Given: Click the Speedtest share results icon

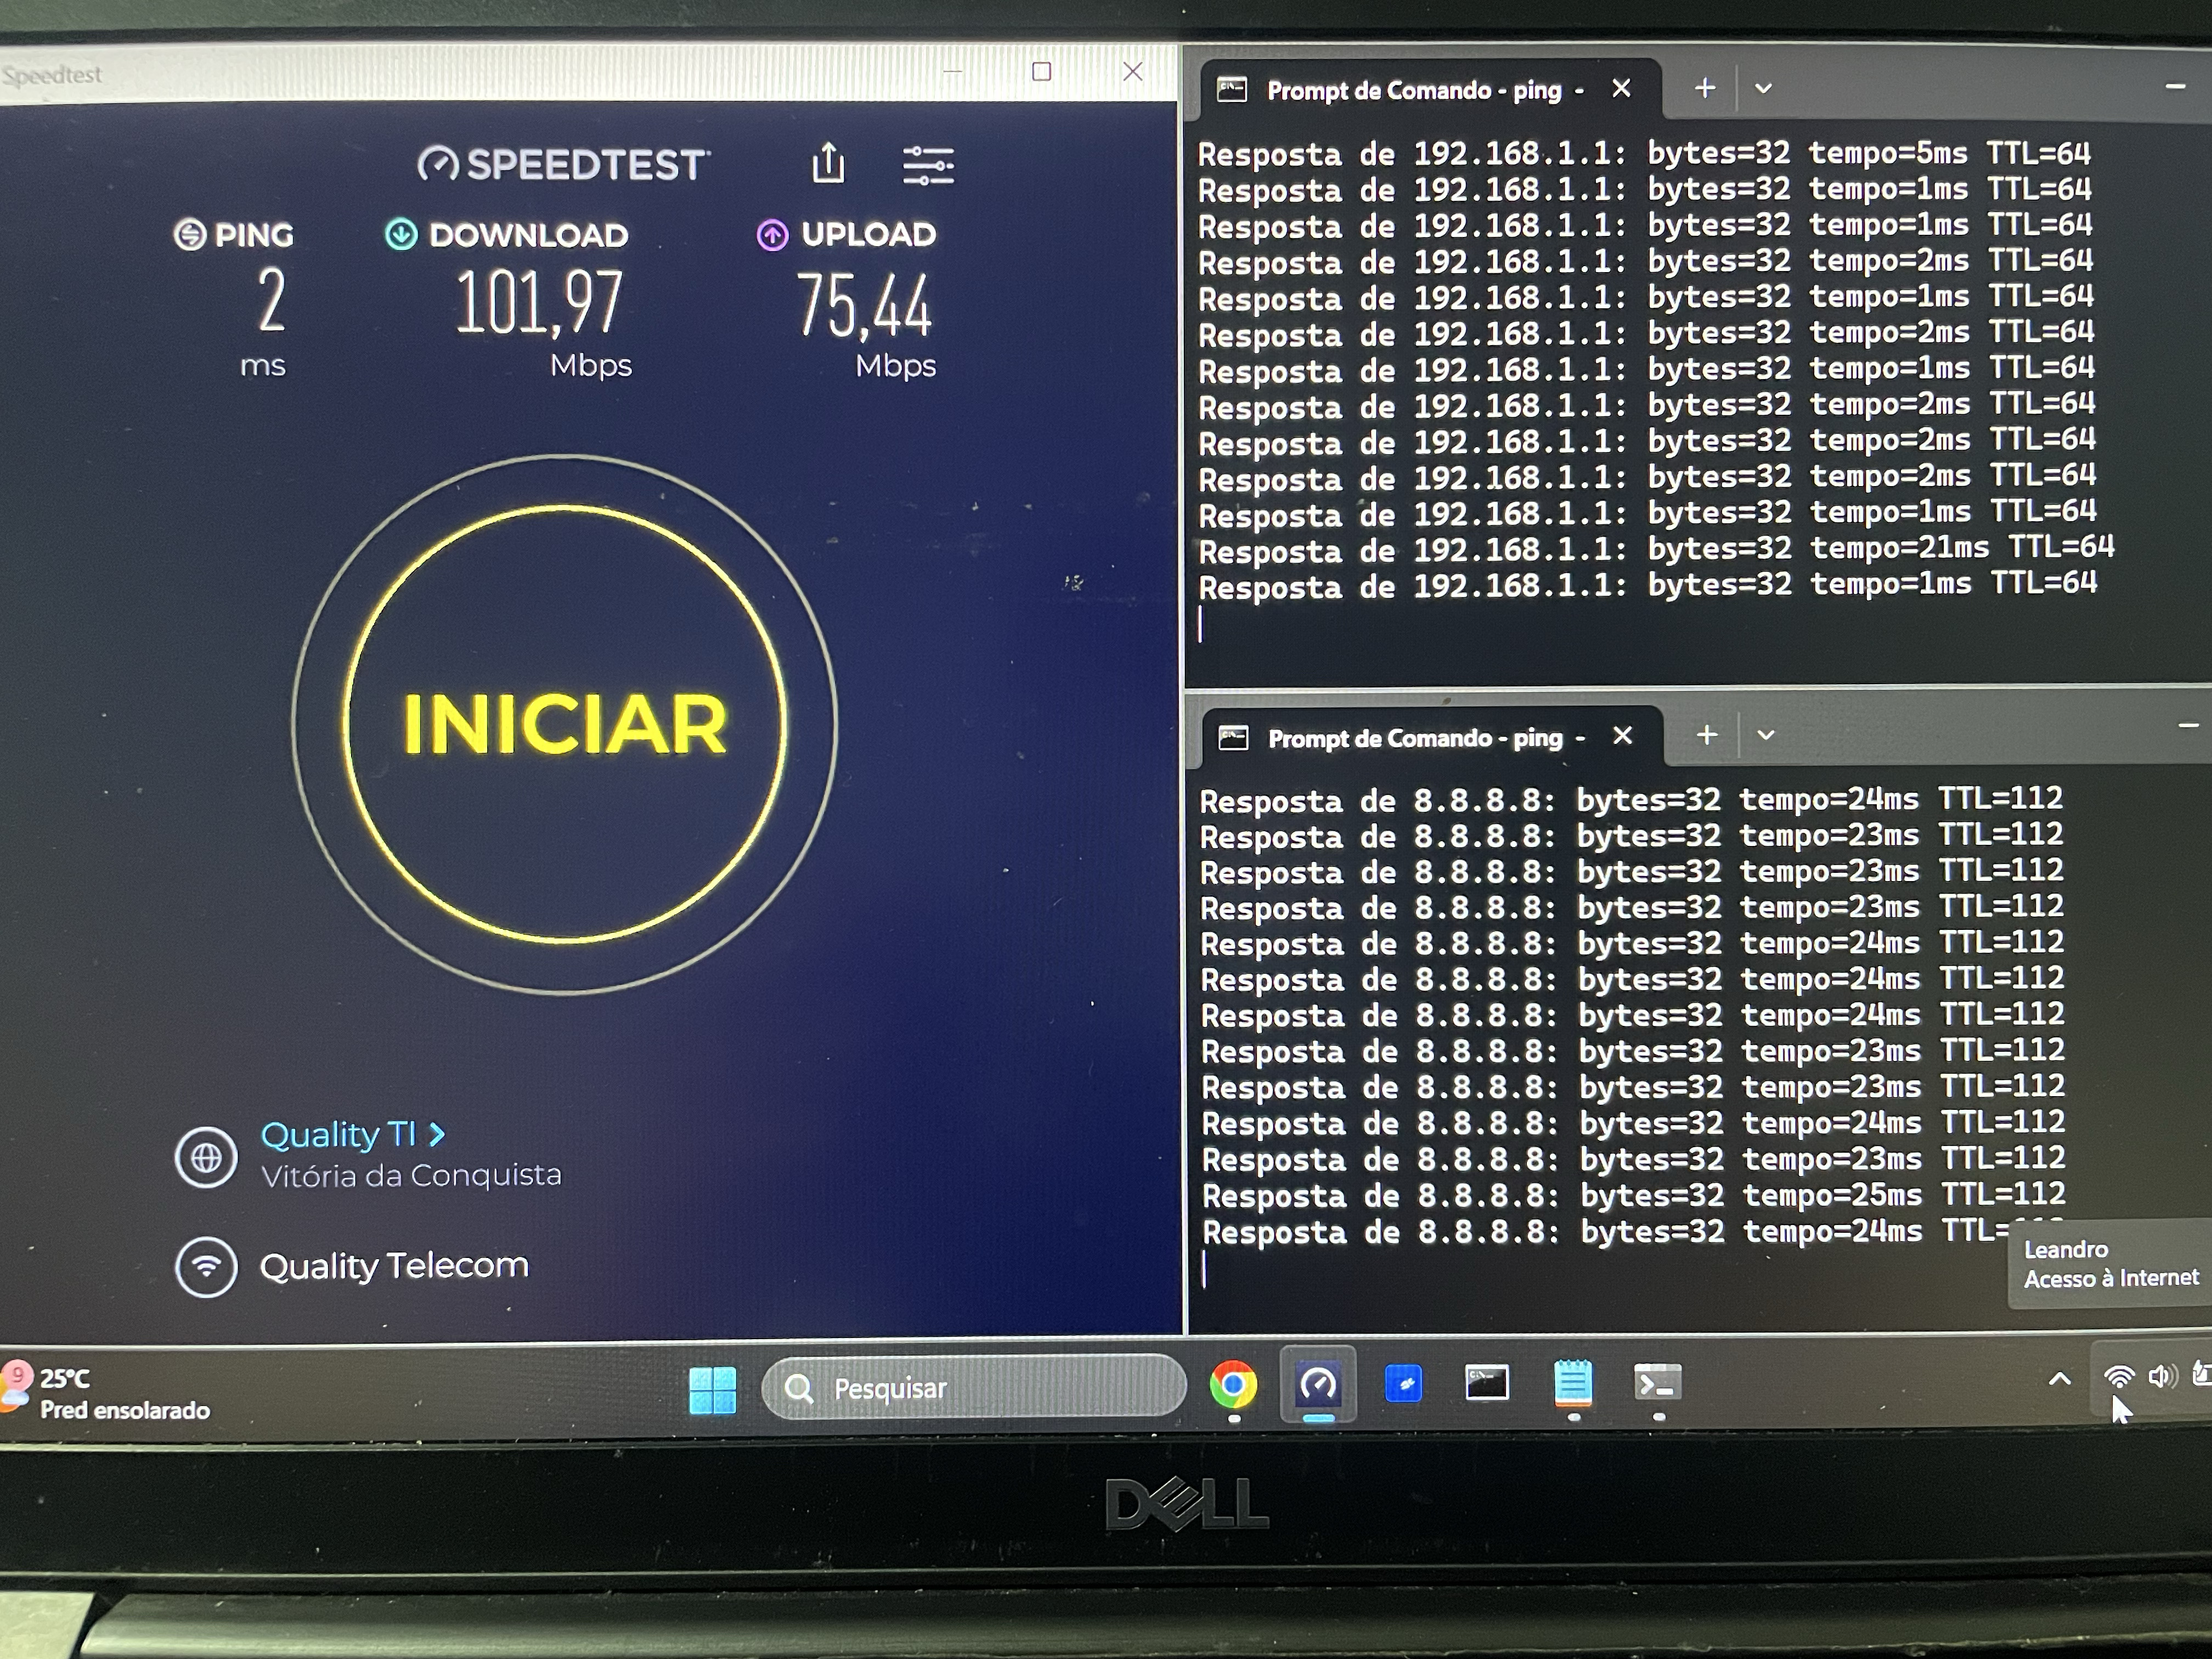Looking at the screenshot, I should [828, 163].
